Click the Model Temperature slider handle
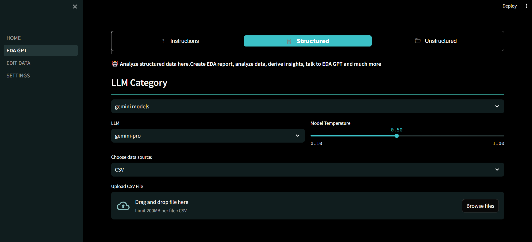532x242 pixels. click(x=397, y=136)
